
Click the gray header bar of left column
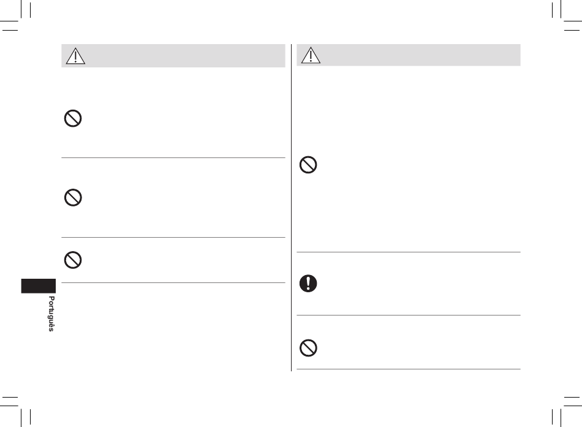tap(173, 56)
